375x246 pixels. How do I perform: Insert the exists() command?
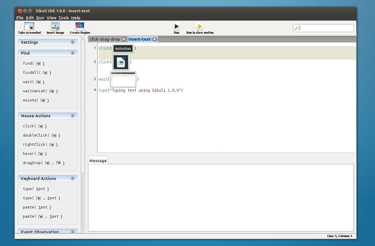click(36, 100)
